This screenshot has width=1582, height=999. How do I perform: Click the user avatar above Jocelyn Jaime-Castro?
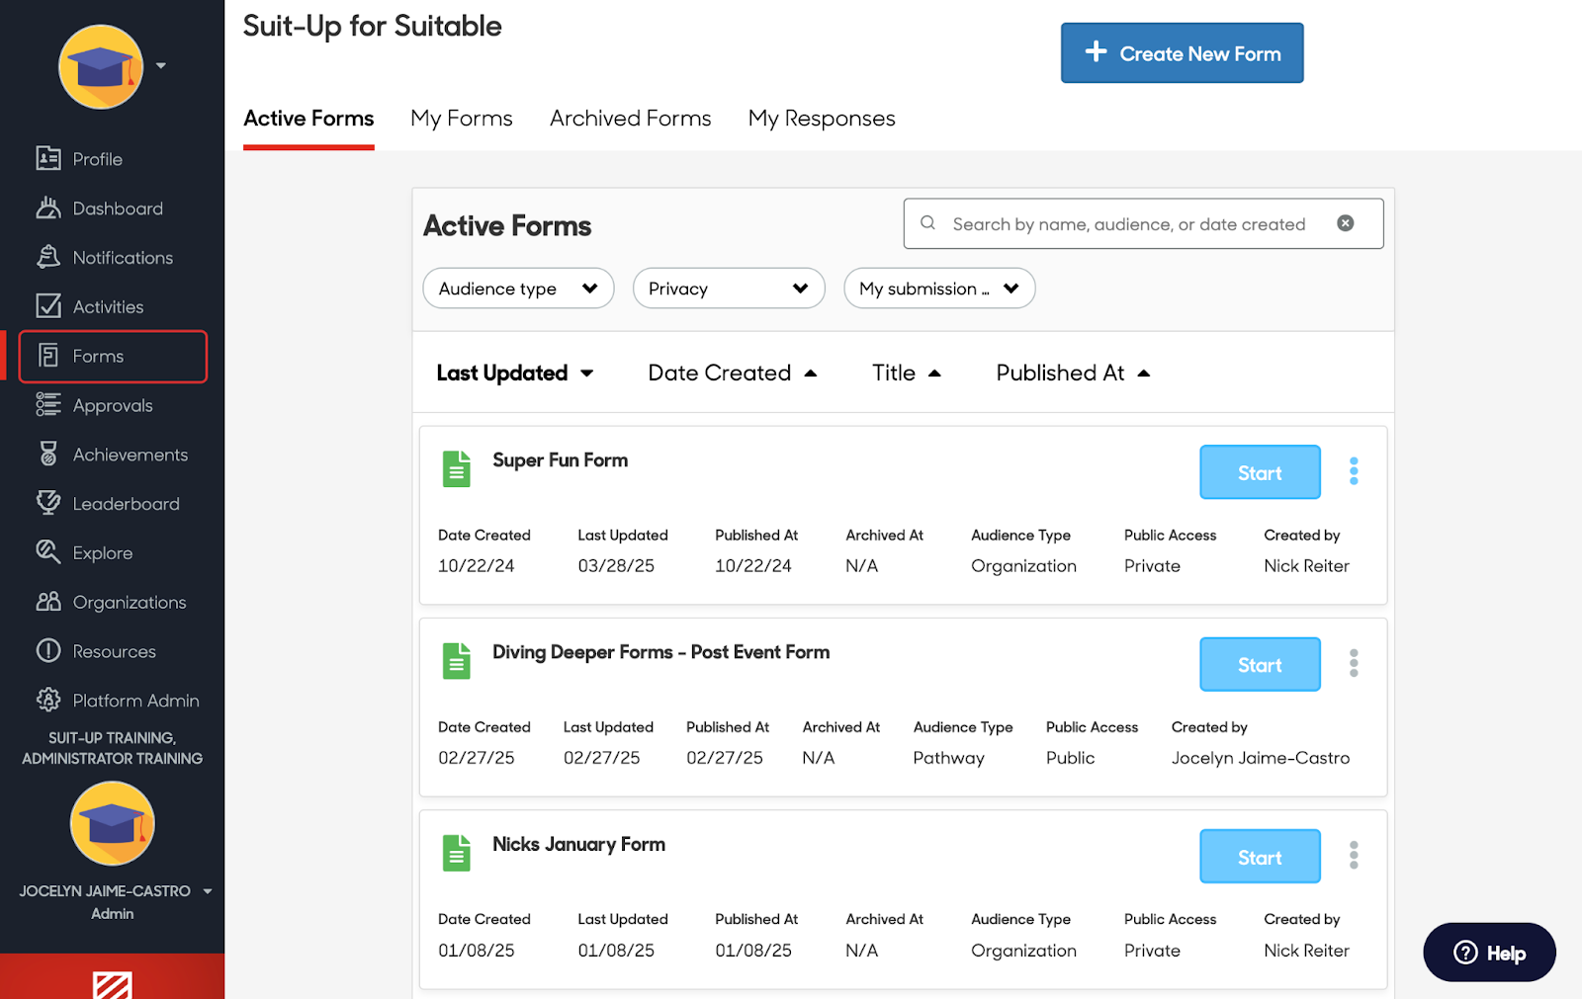point(112,823)
